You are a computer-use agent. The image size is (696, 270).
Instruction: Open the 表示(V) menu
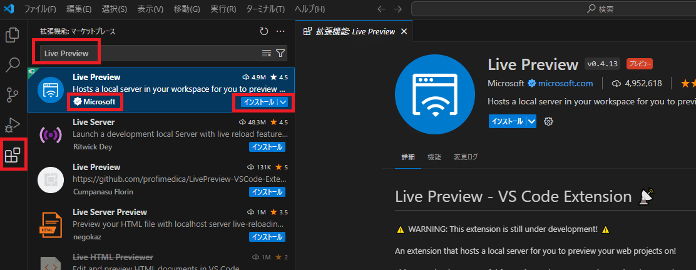150,9
